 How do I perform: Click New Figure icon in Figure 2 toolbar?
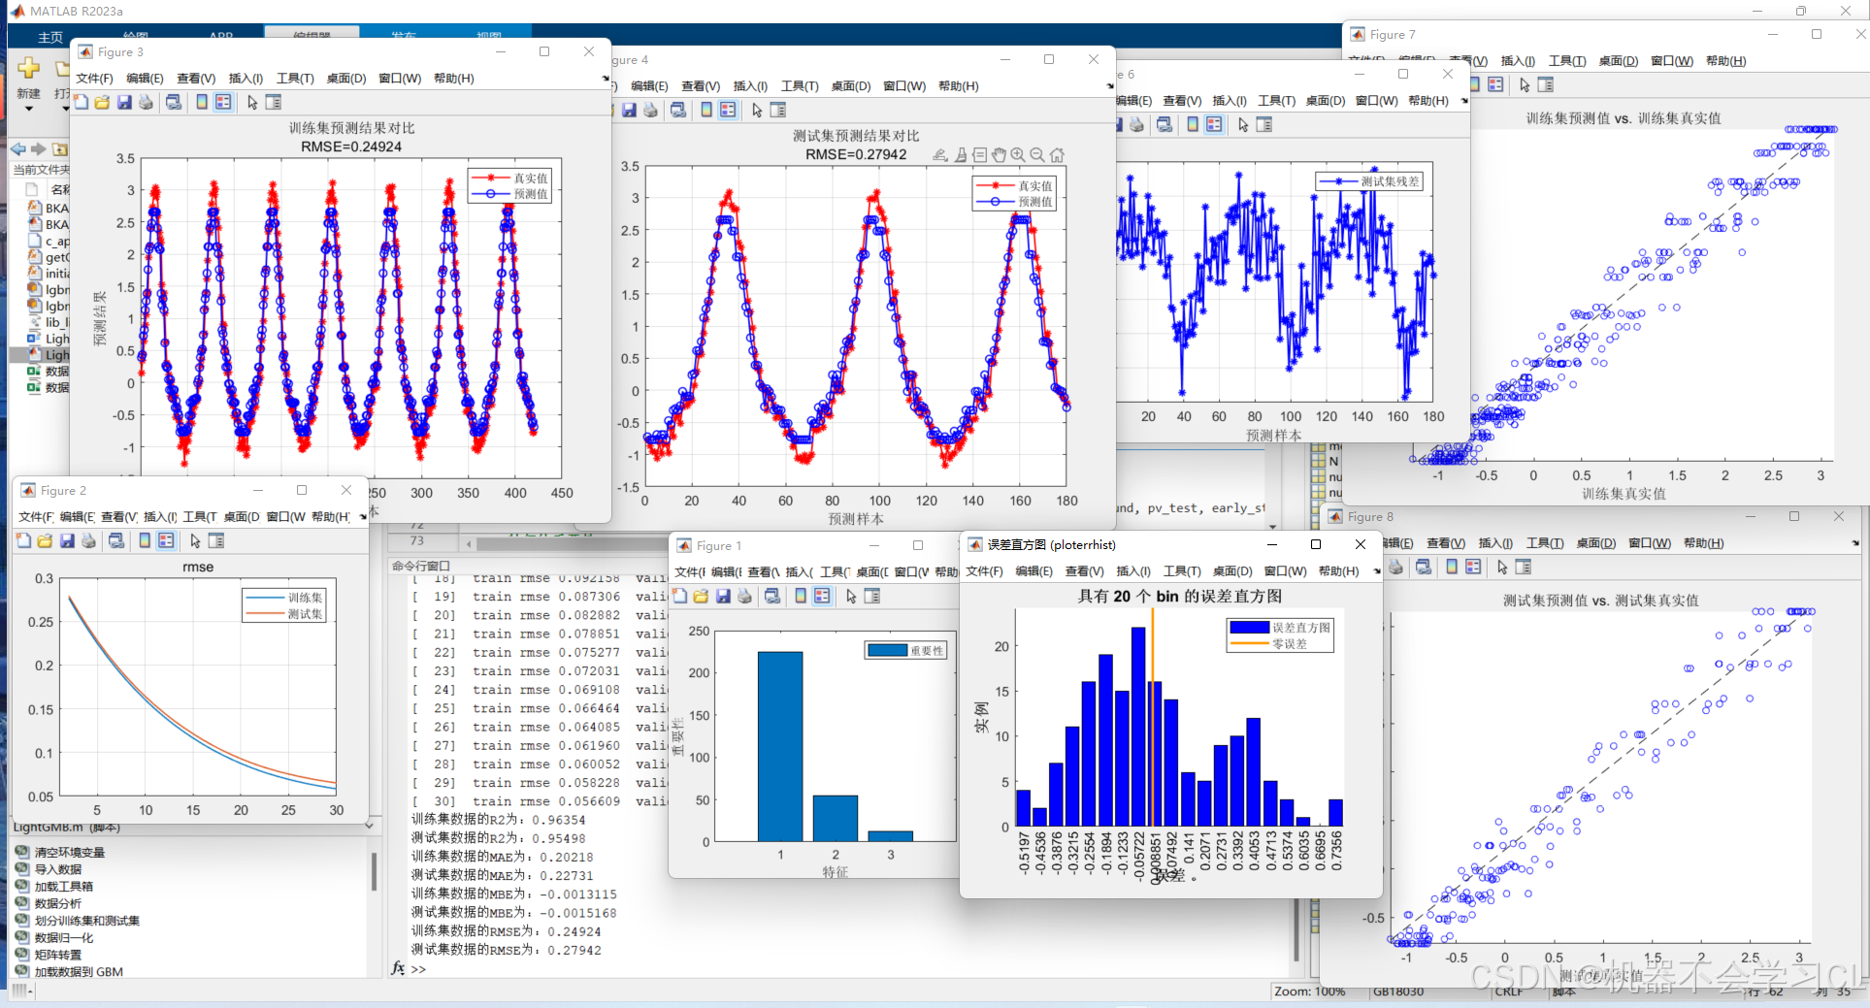point(24,541)
